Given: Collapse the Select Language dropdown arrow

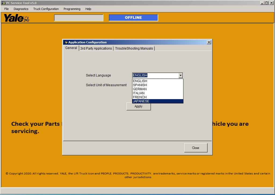Looking at the screenshot, I should coord(180,76).
